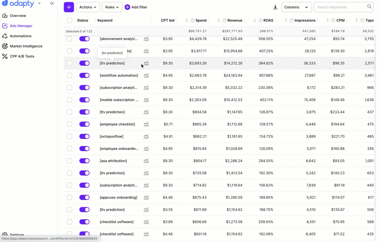Viewport: 378px width, 242px height.
Task: Focus the Search keywords input field
Action: coord(341,7)
